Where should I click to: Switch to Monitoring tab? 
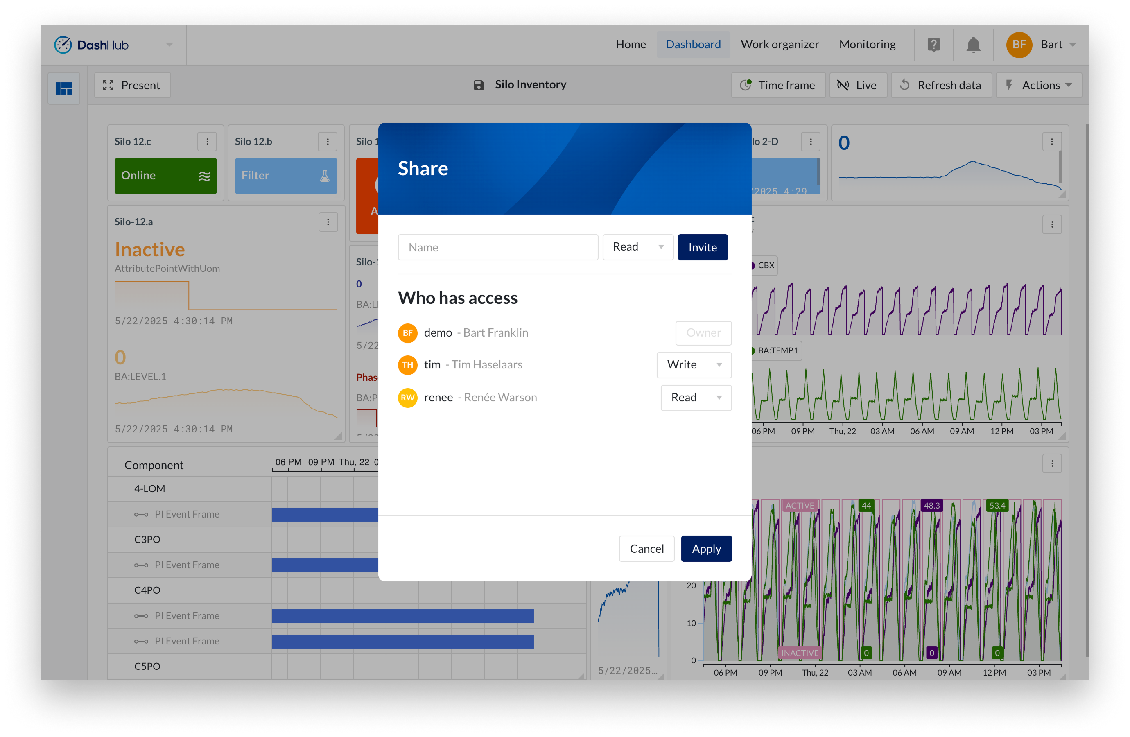(x=867, y=45)
